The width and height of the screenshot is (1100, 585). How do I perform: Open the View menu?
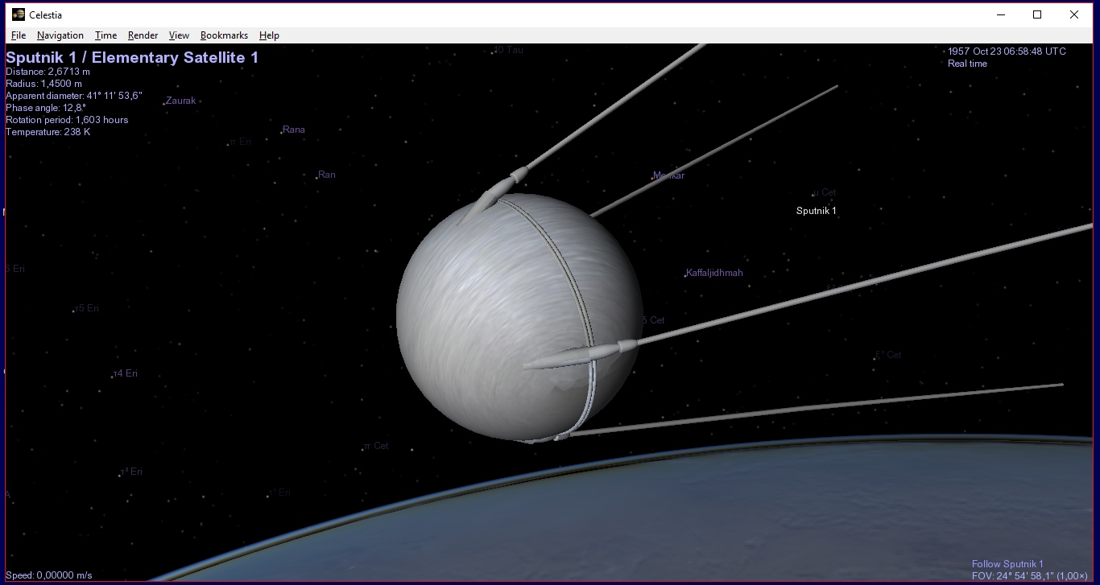point(179,35)
